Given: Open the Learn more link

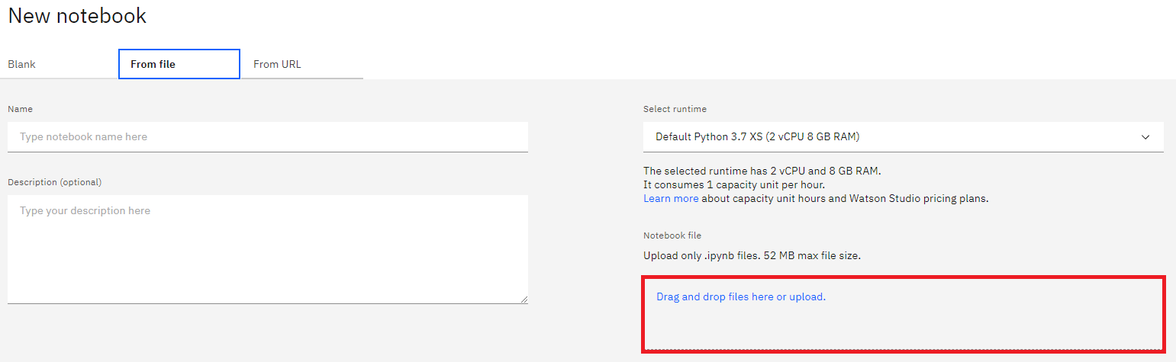Looking at the screenshot, I should coord(671,198).
